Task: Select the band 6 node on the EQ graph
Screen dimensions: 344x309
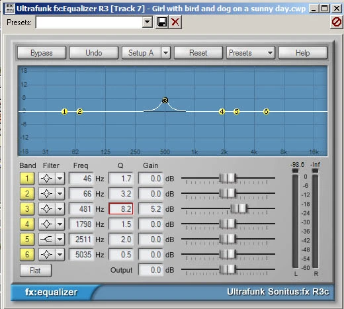Action: click(266, 112)
